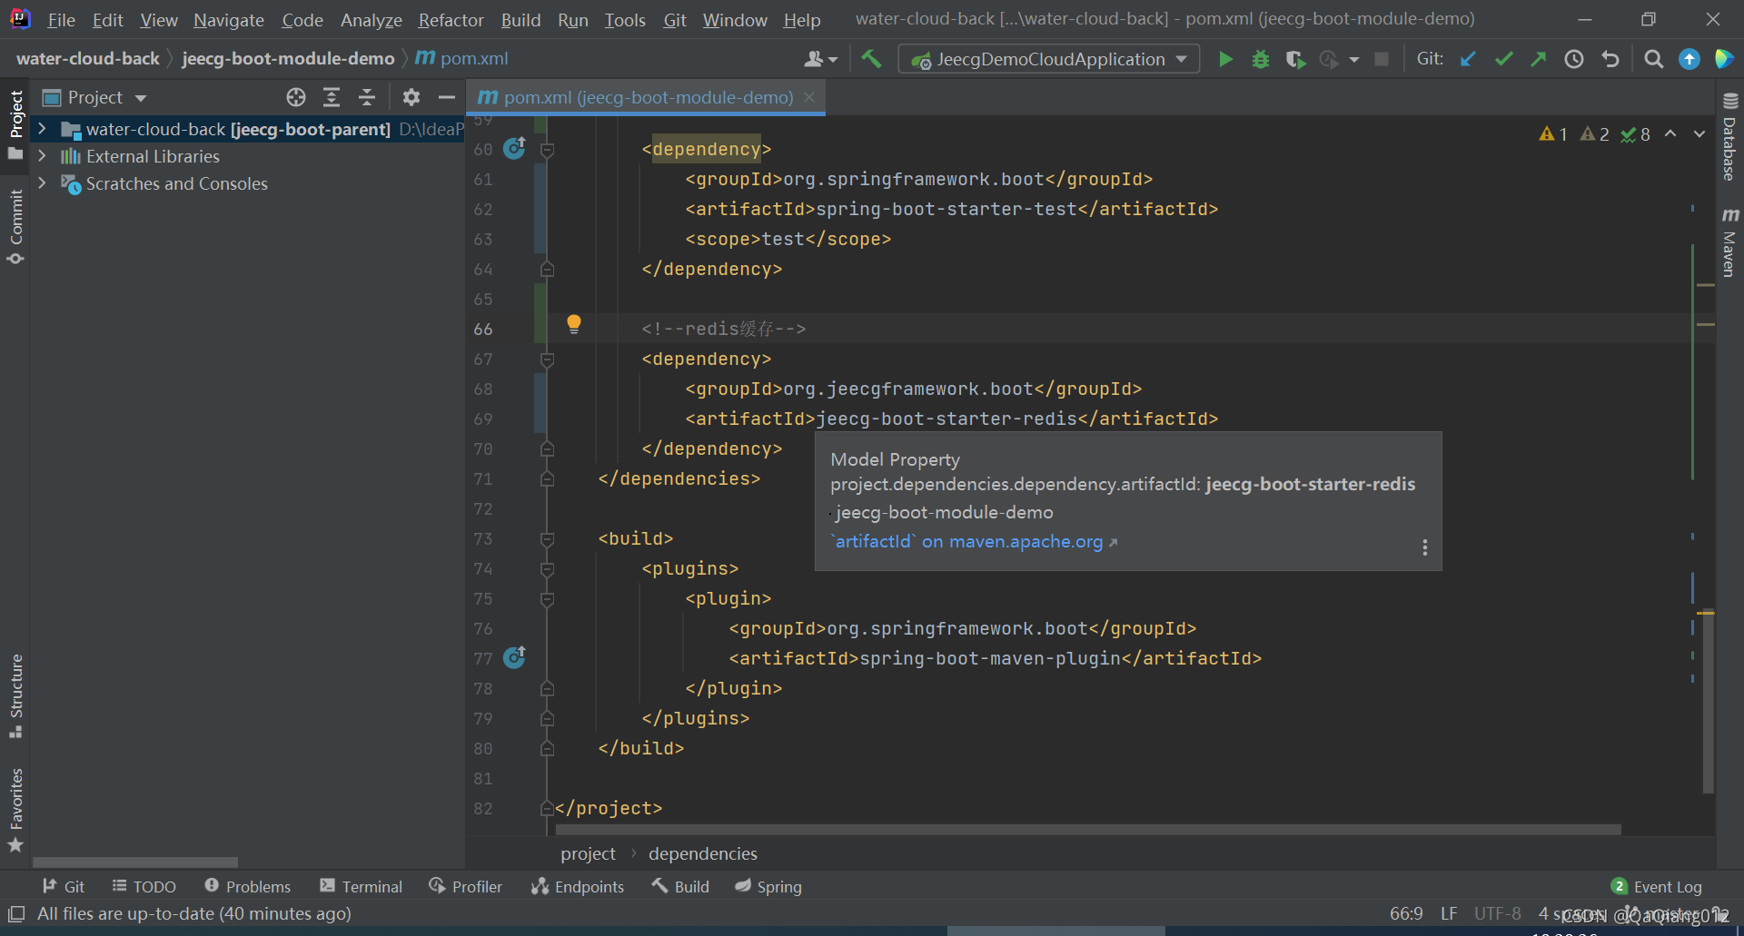Click the yellow lightbulb intention icon
Screen dimensions: 1744x936
click(x=574, y=324)
